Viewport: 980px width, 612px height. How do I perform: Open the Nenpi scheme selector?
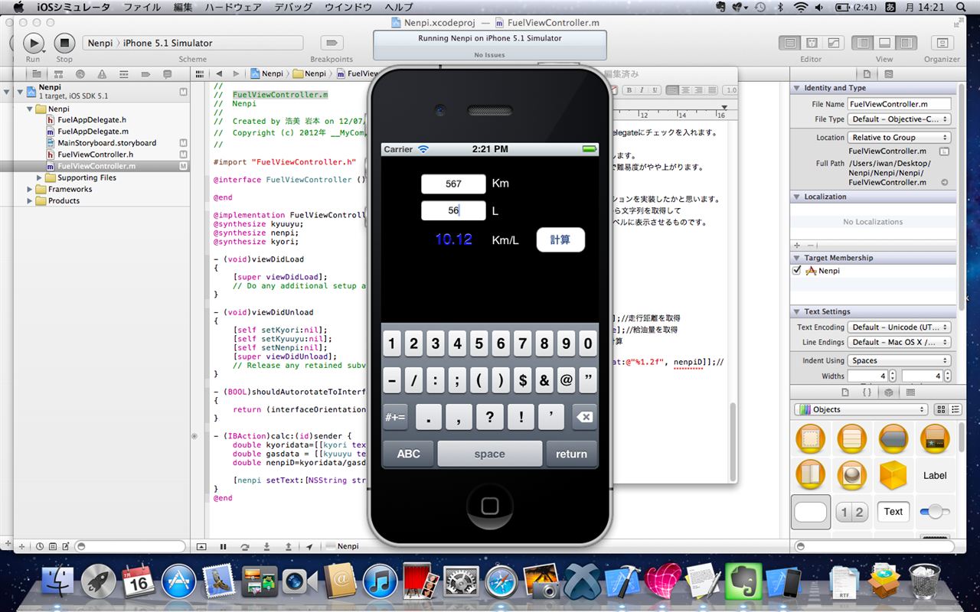coord(192,43)
